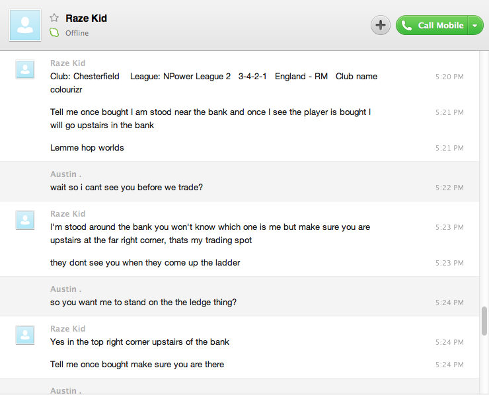The height and width of the screenshot is (395, 489).
Task: Select "Tell me once bought make sure" message
Action: click(137, 365)
